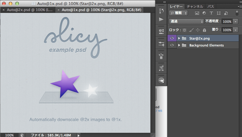Screen dimensions: 242x137
Task: Click the lock position move icon
Action: (x=198, y=30)
